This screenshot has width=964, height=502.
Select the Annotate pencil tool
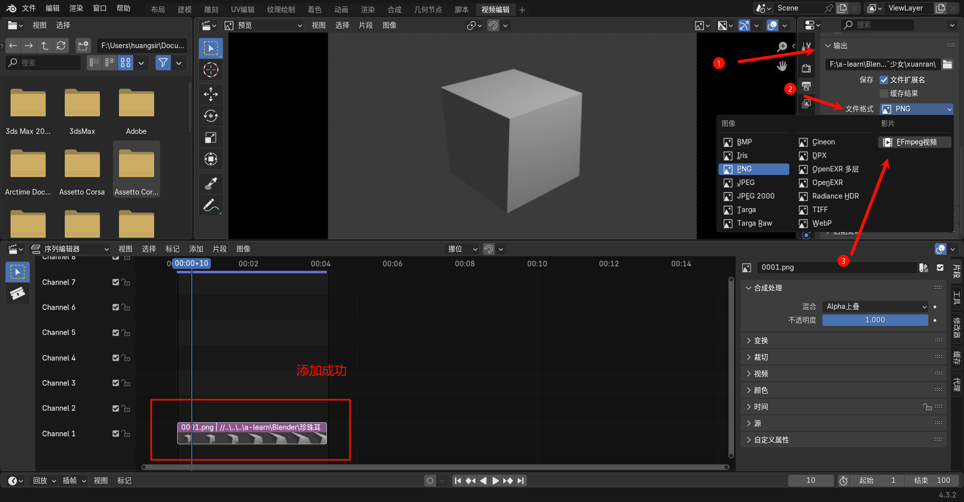[x=210, y=205]
